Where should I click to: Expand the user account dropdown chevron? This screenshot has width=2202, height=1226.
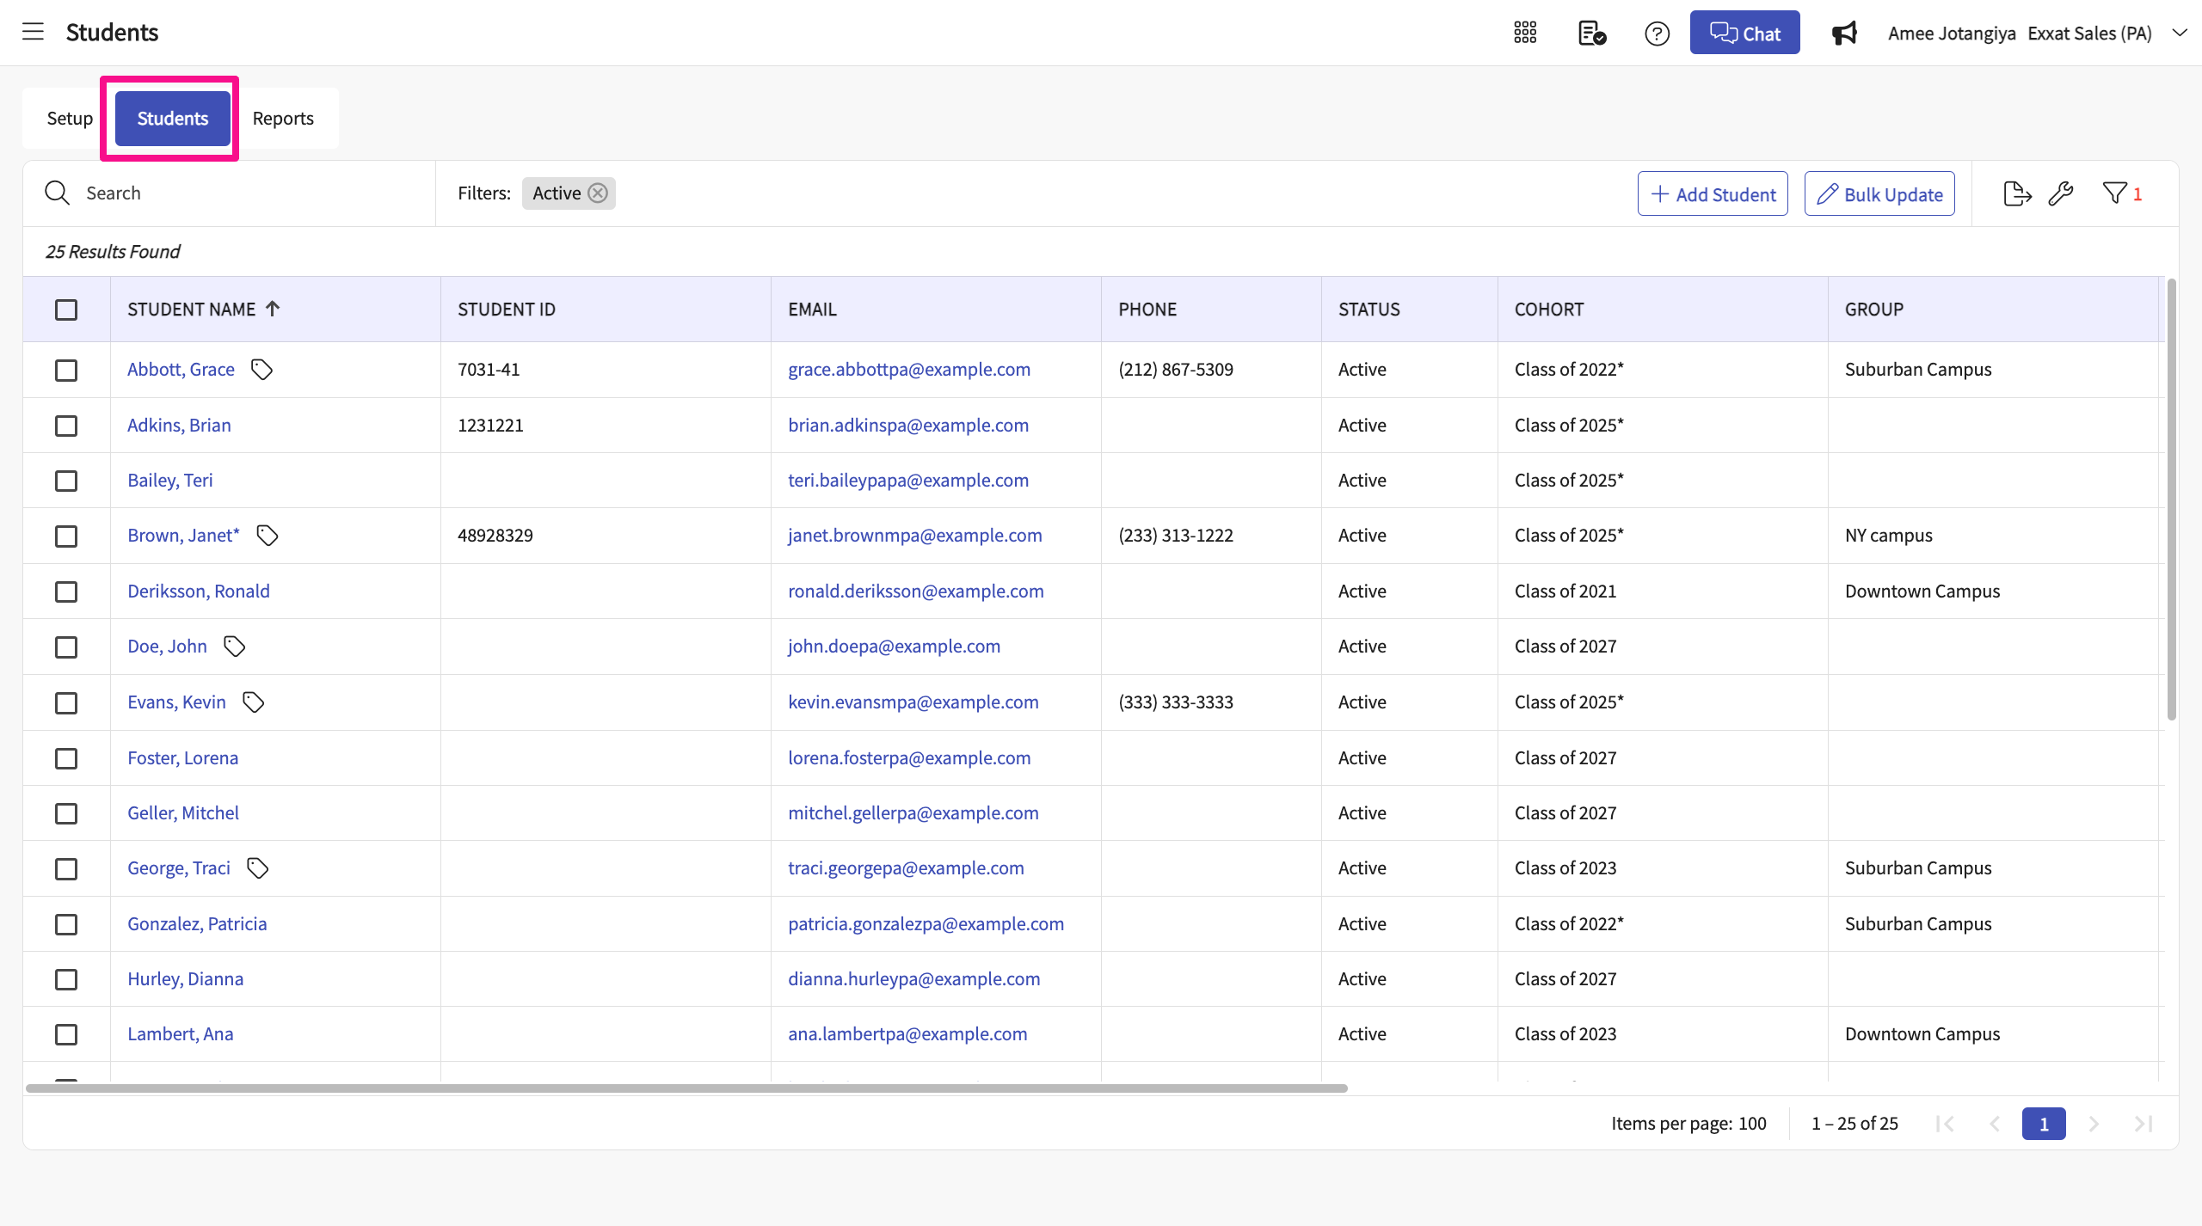tap(2179, 33)
